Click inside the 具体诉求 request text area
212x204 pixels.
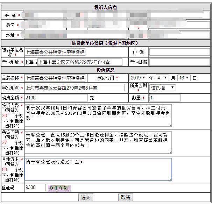click(x=98, y=169)
